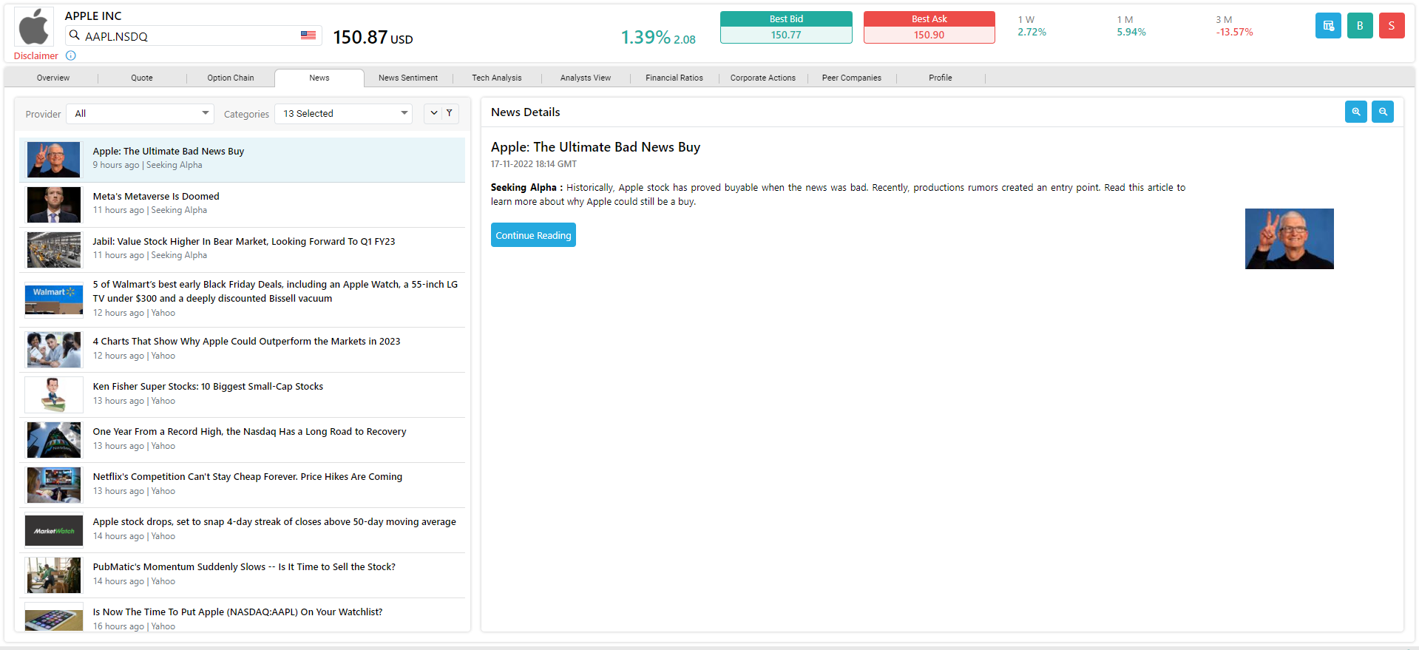Click the MarketWatch logo thumbnail

(x=54, y=530)
